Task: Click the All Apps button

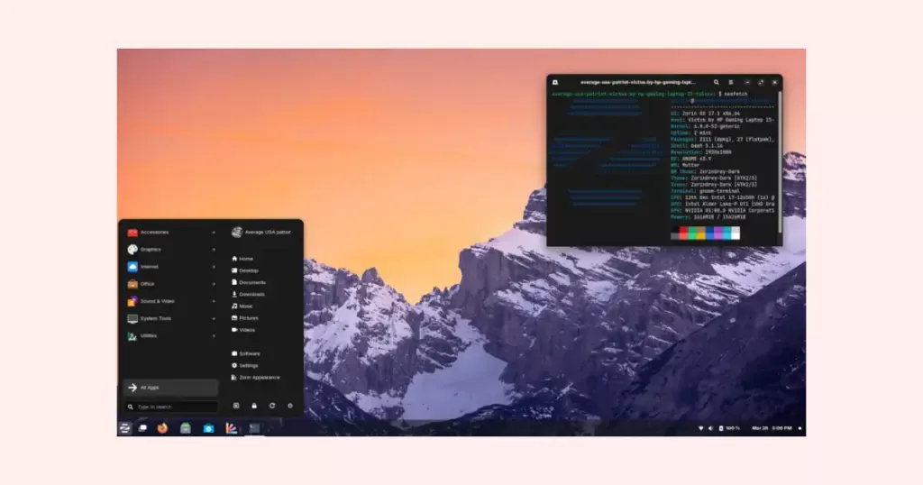Action: pos(170,388)
